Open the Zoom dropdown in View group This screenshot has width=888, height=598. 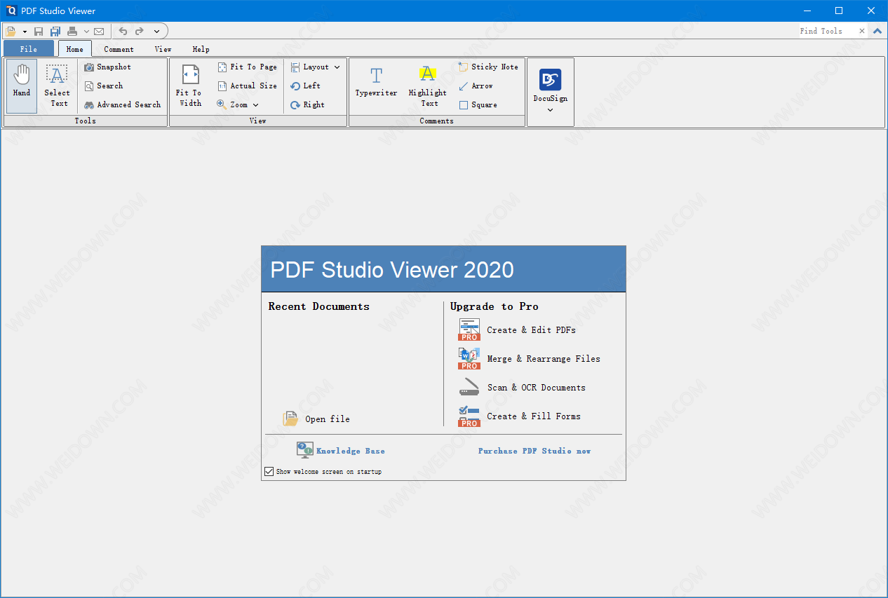pyautogui.click(x=238, y=104)
